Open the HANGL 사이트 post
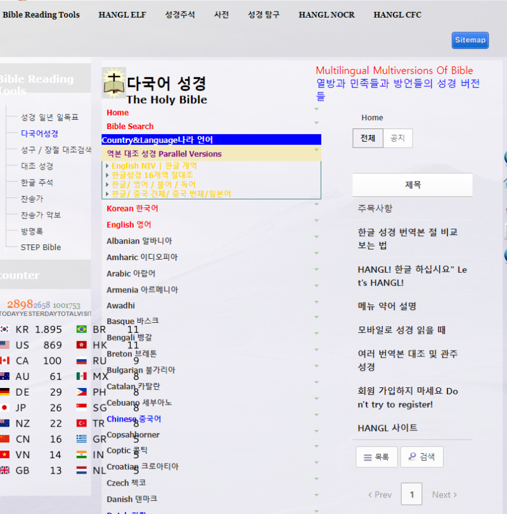This screenshot has height=514, width=507. click(388, 428)
